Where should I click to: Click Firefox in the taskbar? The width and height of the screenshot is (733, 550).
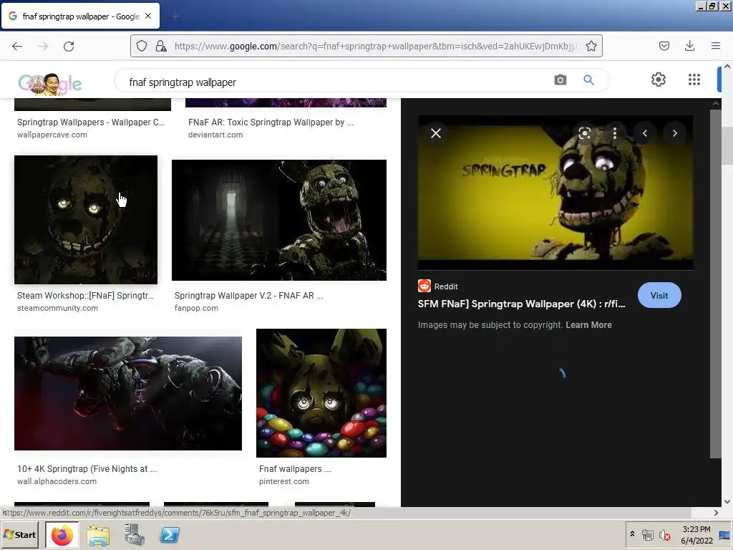[62, 535]
